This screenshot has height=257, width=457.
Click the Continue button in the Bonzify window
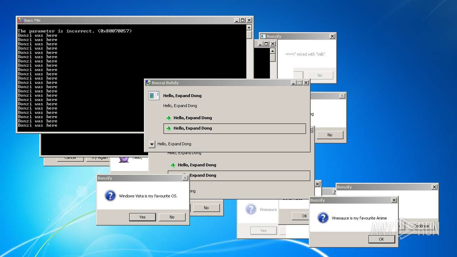pyautogui.click(x=421, y=226)
